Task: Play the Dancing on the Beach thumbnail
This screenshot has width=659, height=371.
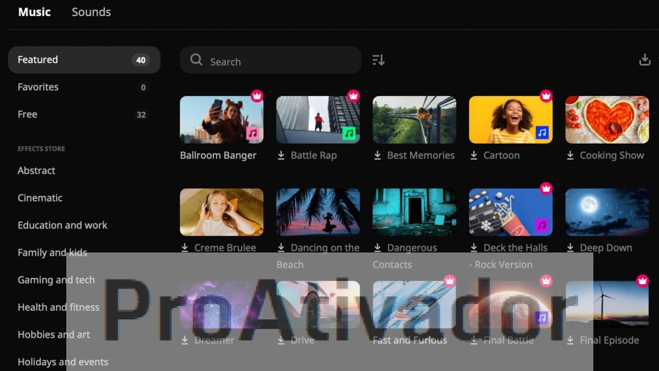Action: pyautogui.click(x=317, y=211)
